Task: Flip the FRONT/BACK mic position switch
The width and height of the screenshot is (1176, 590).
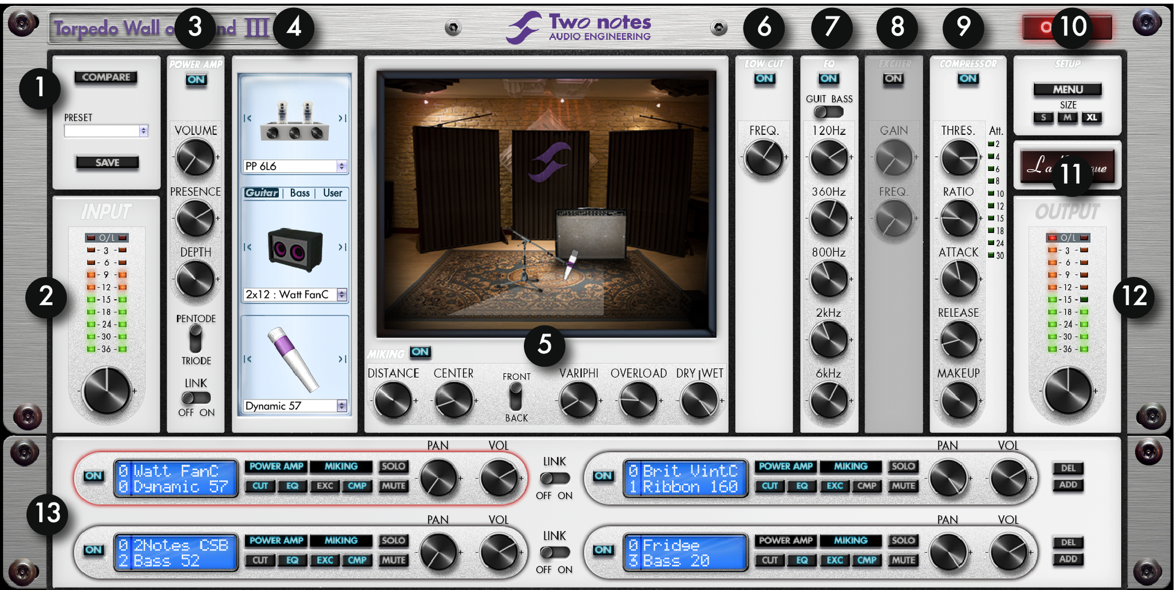Action: 516,396
